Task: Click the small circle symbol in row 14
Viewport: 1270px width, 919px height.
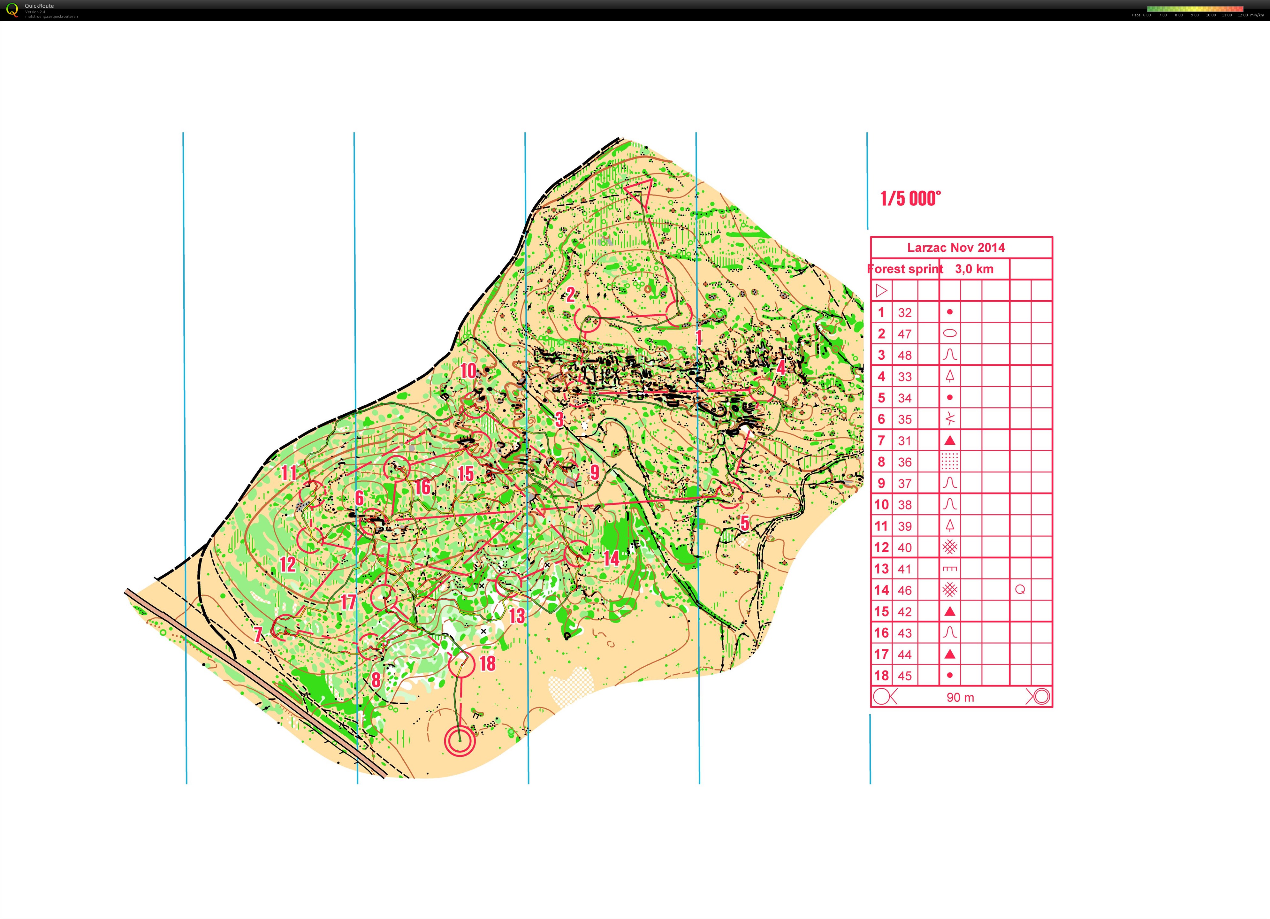Action: pyautogui.click(x=1020, y=590)
